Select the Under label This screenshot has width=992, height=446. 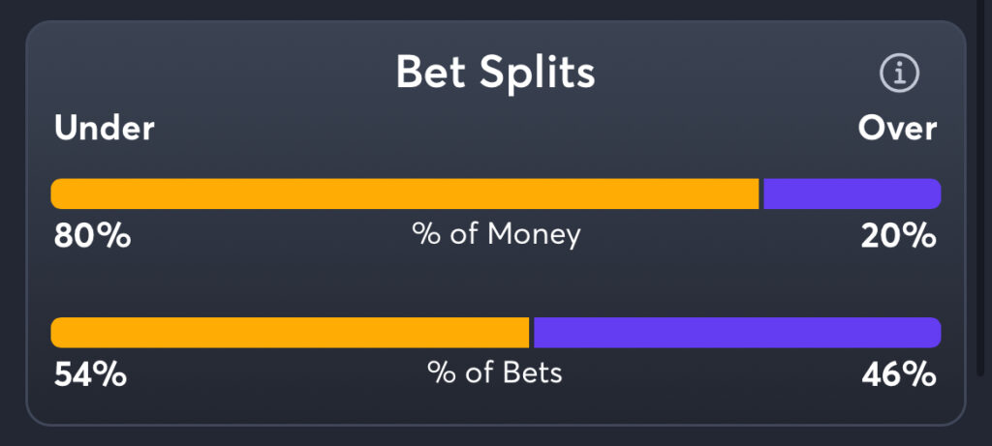click(x=105, y=129)
